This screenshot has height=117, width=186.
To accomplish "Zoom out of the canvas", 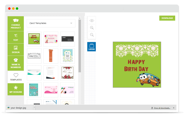I will pyautogui.click(x=92, y=35).
